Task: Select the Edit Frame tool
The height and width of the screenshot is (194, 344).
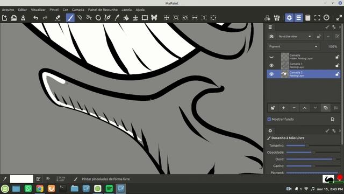Action: click(145, 18)
